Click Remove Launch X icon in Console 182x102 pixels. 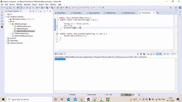(x=141, y=54)
